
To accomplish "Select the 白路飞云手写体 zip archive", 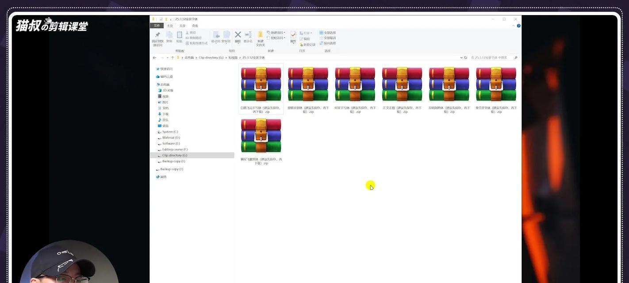I will [x=261, y=90].
